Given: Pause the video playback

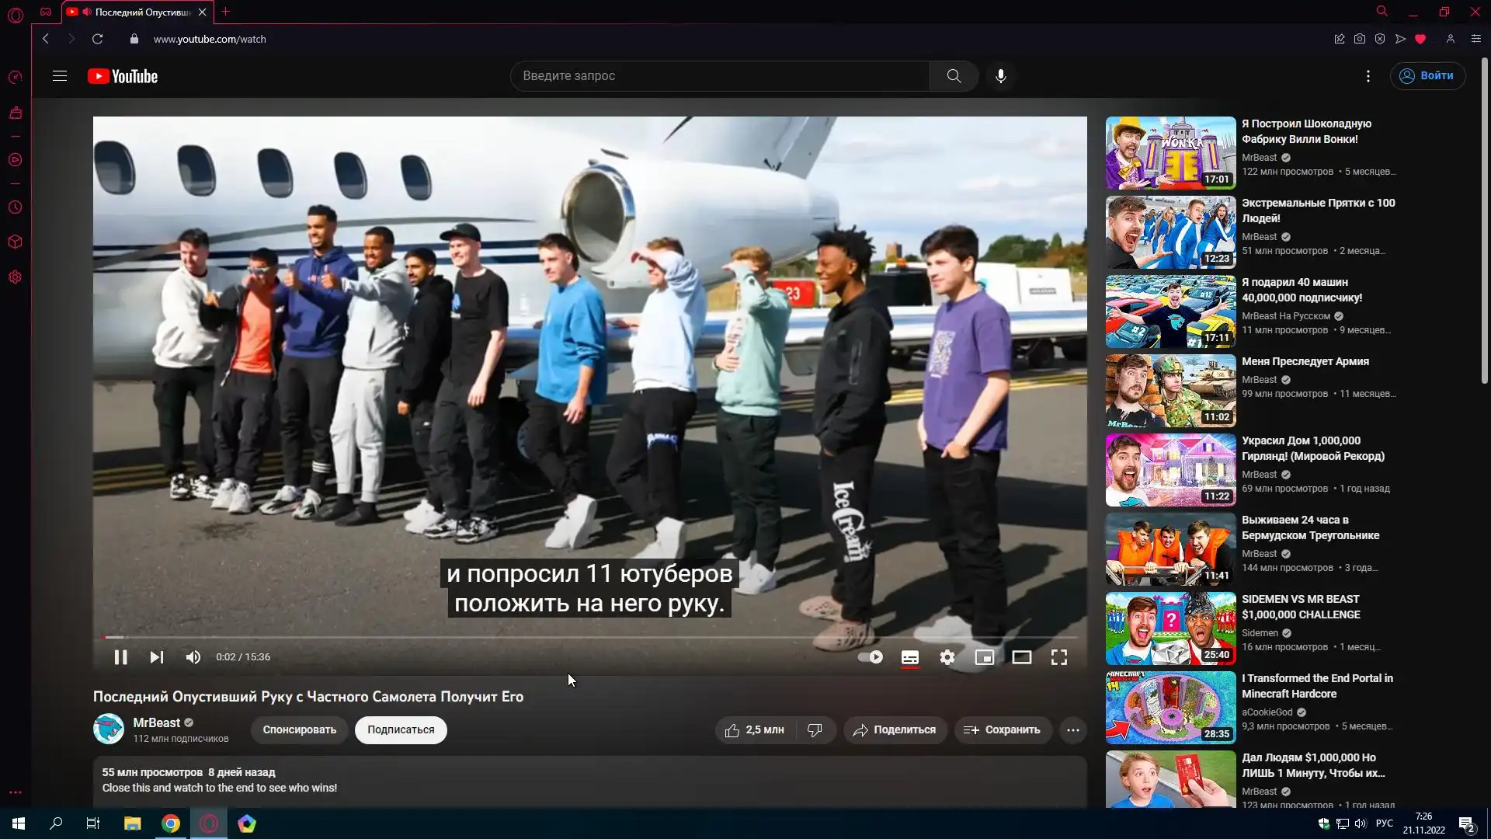Looking at the screenshot, I should pyautogui.click(x=120, y=657).
